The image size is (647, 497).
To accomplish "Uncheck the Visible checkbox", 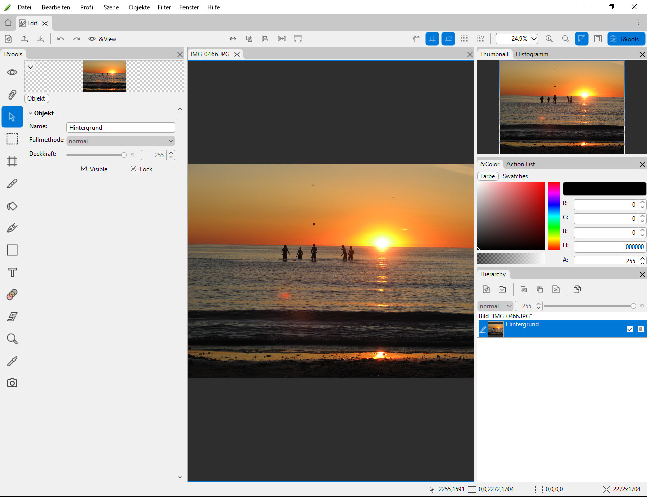I will [84, 169].
